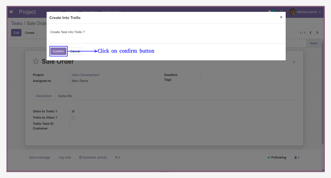Star the Sale Order task as favorite
This screenshot has height=178, width=331.
[x=36, y=61]
